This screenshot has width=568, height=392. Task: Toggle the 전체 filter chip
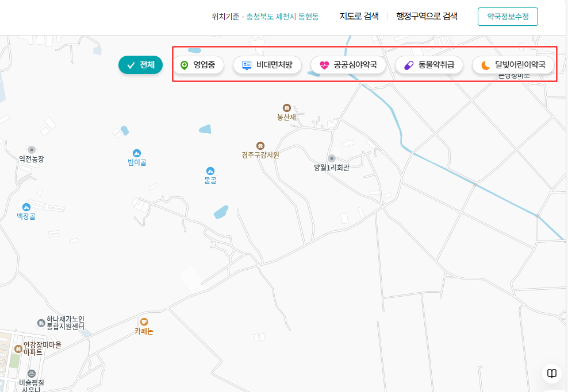140,65
